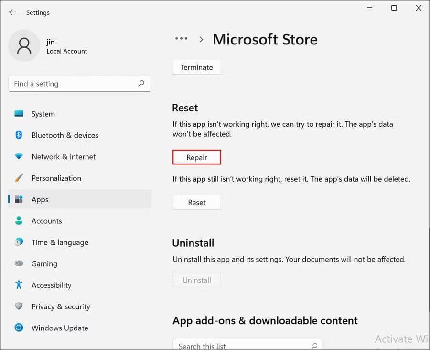Image resolution: width=430 pixels, height=350 pixels.
Task: Open Bluetooth & devices settings
Action: [79, 135]
